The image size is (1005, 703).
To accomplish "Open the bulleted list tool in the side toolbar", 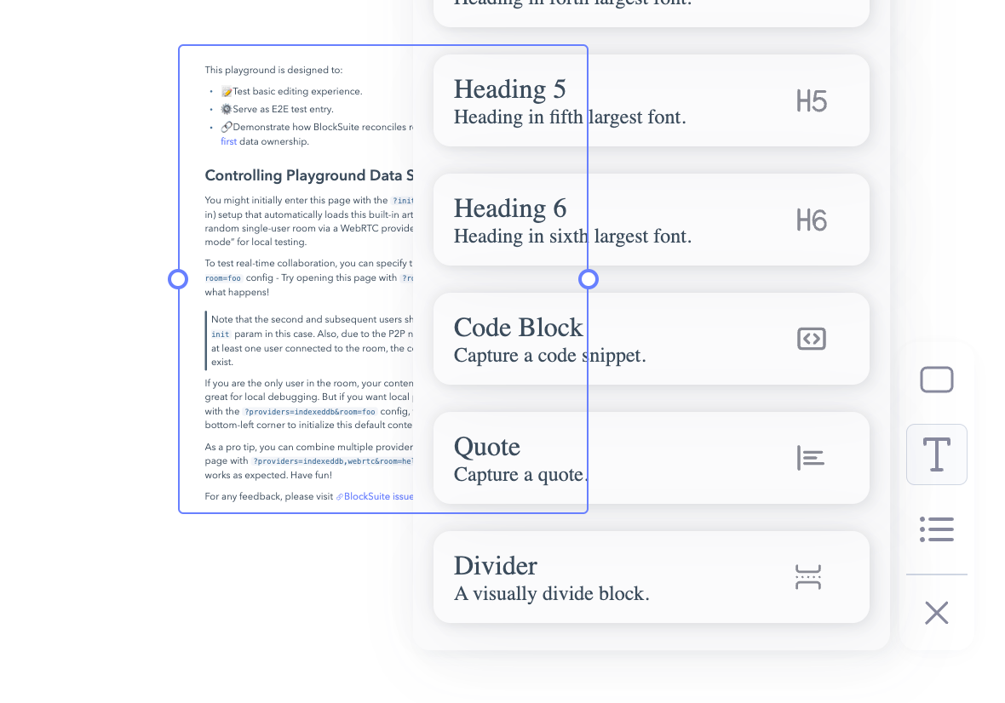I will point(936,529).
